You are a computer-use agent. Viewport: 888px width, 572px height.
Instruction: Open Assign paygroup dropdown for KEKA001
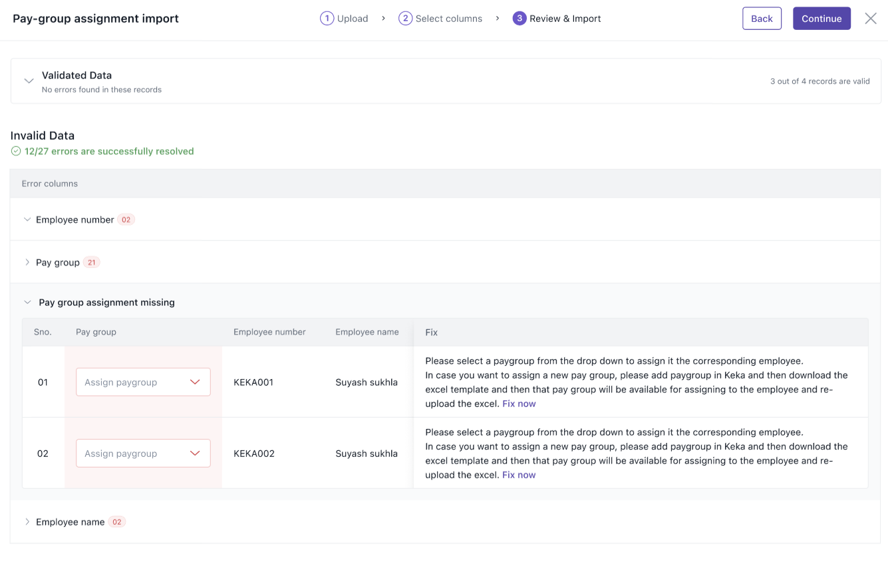pyautogui.click(x=143, y=382)
